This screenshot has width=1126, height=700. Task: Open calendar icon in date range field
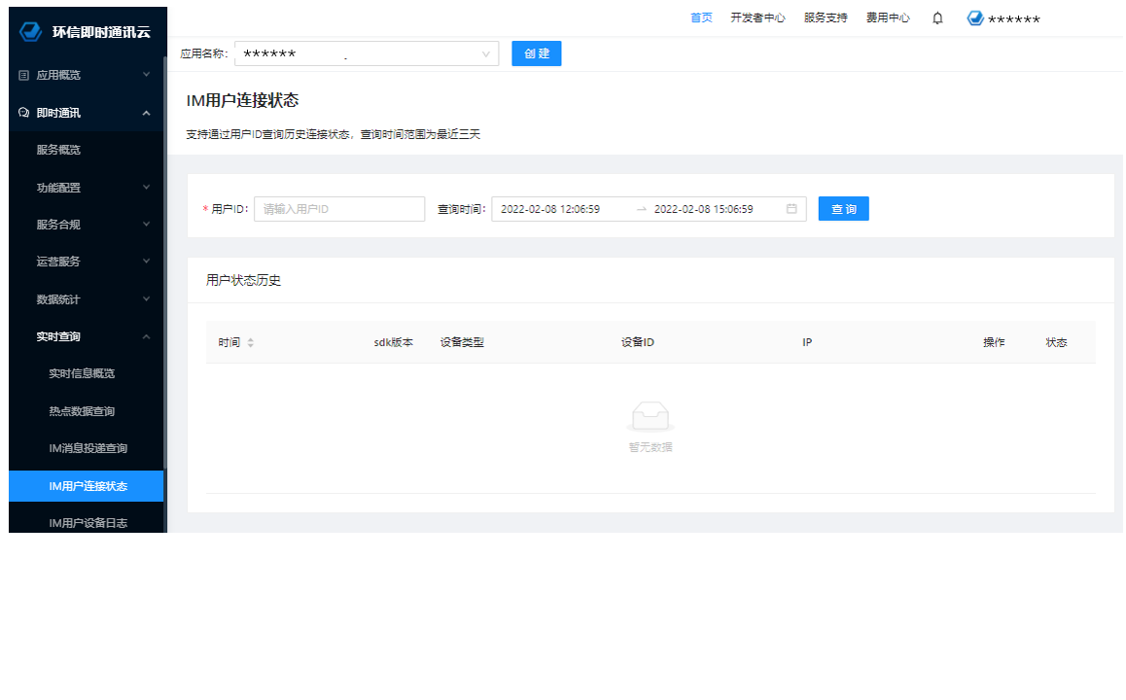pyautogui.click(x=792, y=209)
